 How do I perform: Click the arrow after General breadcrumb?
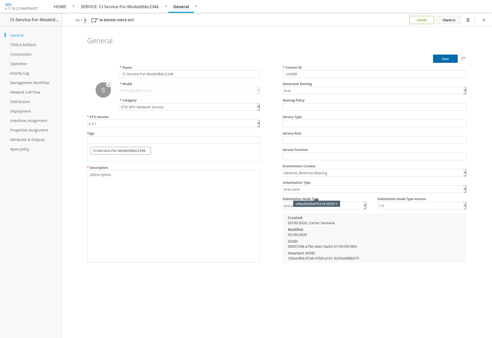click(x=196, y=6)
